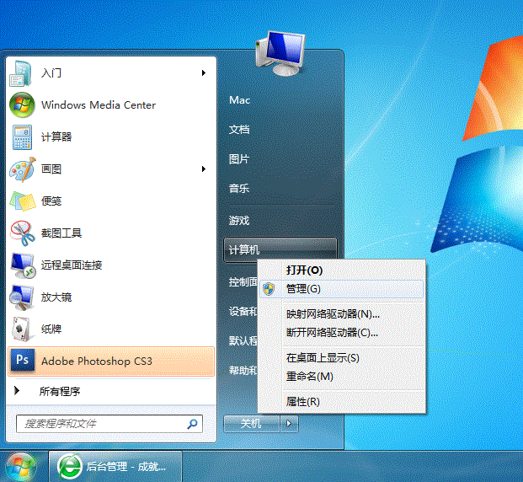
Task: Choose 属性(R) from the context menu
Action: (303, 402)
